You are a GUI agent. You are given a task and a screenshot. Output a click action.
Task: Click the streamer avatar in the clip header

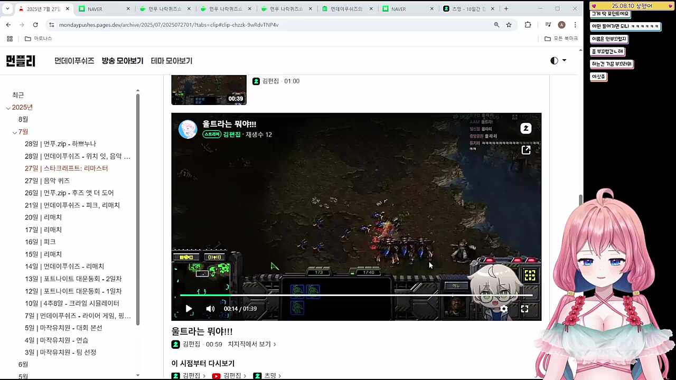(x=188, y=129)
